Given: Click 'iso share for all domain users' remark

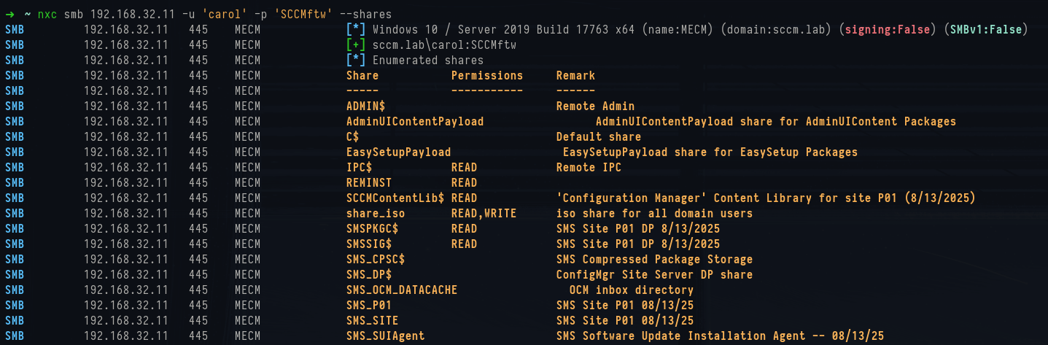Looking at the screenshot, I should pos(654,214).
